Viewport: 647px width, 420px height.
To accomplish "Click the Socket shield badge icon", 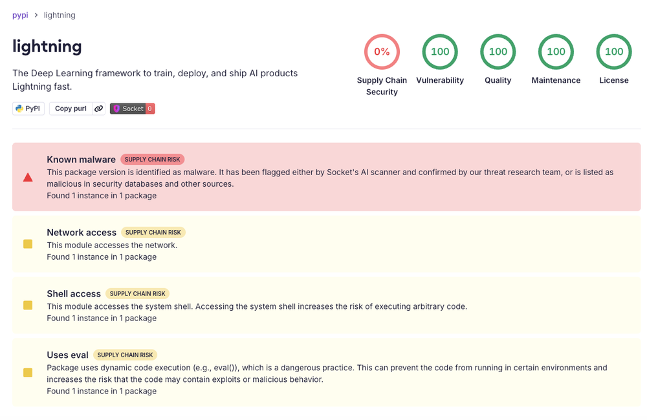I will (116, 109).
